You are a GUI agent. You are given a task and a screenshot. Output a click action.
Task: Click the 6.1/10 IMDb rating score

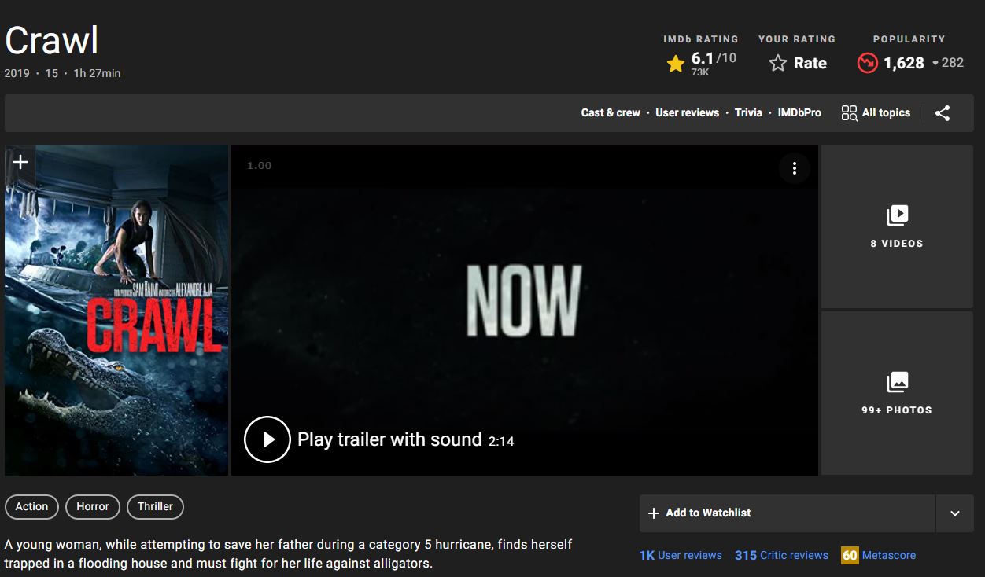[714, 58]
